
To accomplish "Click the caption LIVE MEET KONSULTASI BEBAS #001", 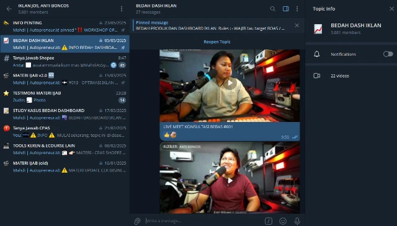I will point(198,127).
